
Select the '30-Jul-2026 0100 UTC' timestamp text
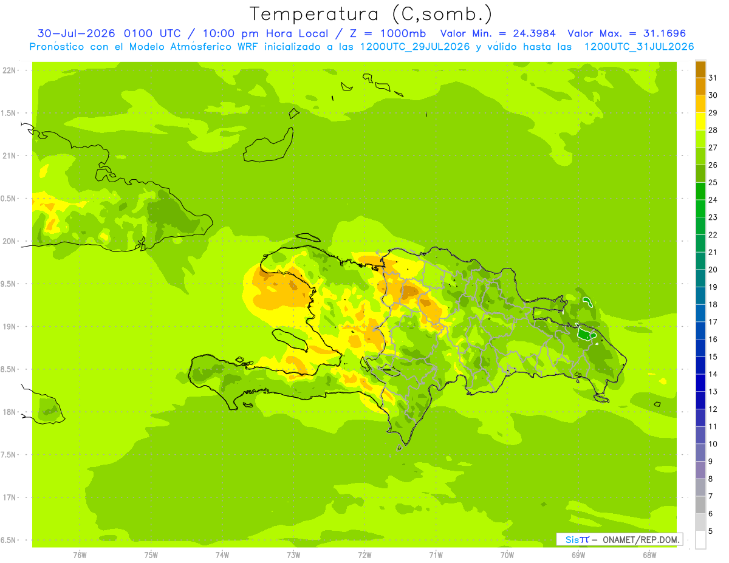pos(109,33)
